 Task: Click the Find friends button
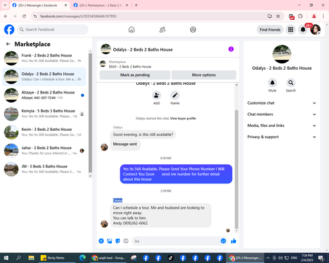click(270, 30)
